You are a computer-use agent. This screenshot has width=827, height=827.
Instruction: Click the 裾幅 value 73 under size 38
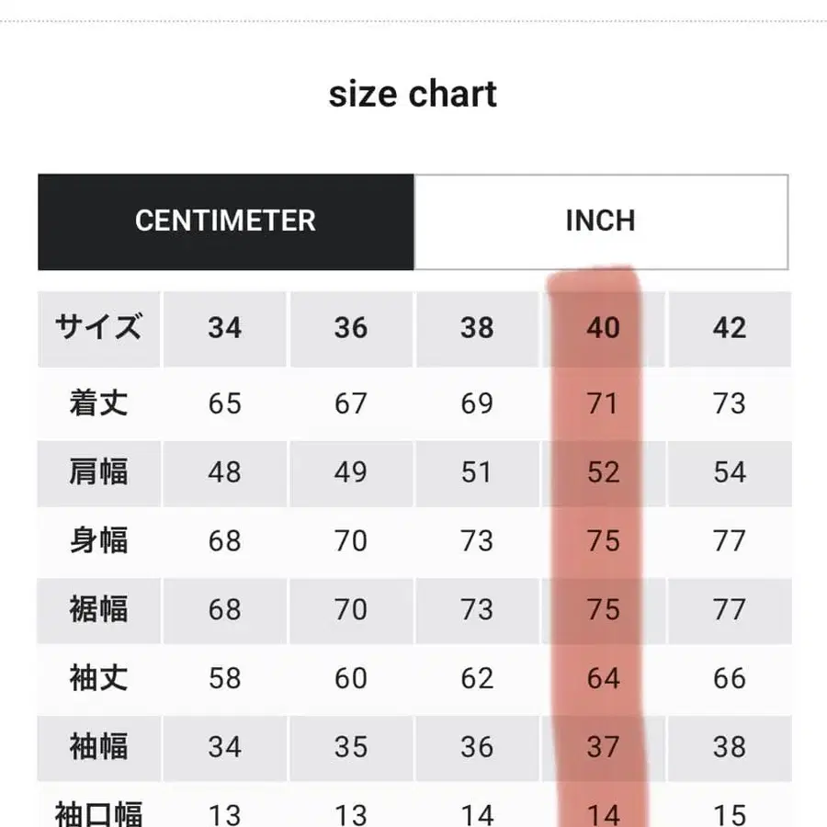pyautogui.click(x=476, y=609)
